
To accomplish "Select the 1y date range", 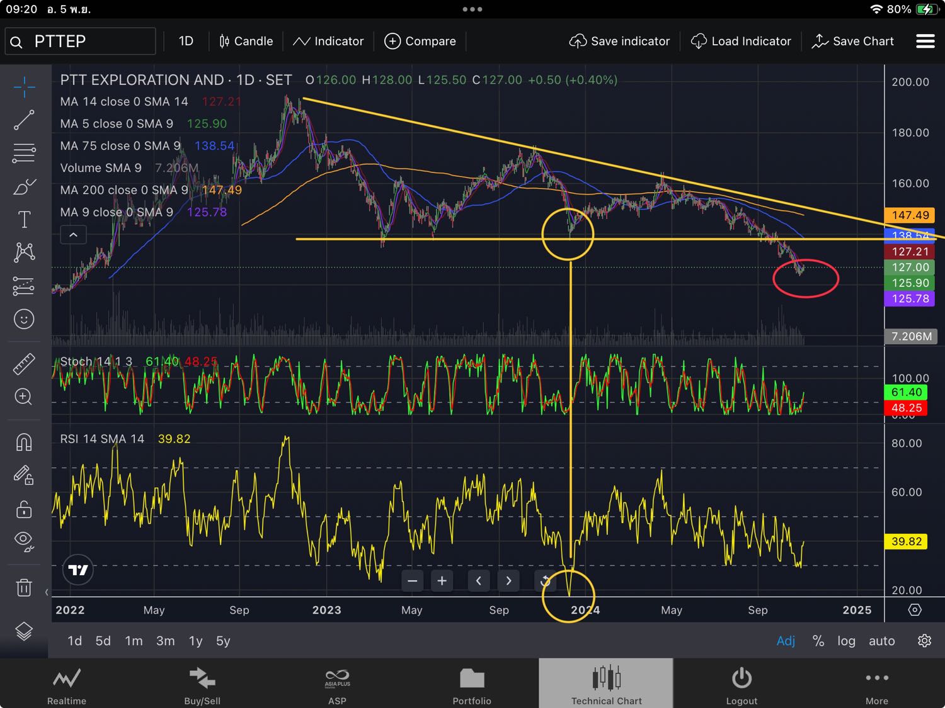I will 196,641.
